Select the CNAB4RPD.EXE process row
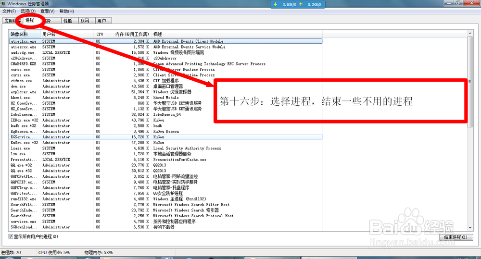Image resolution: width=481 pixels, height=259 pixels. point(165,64)
